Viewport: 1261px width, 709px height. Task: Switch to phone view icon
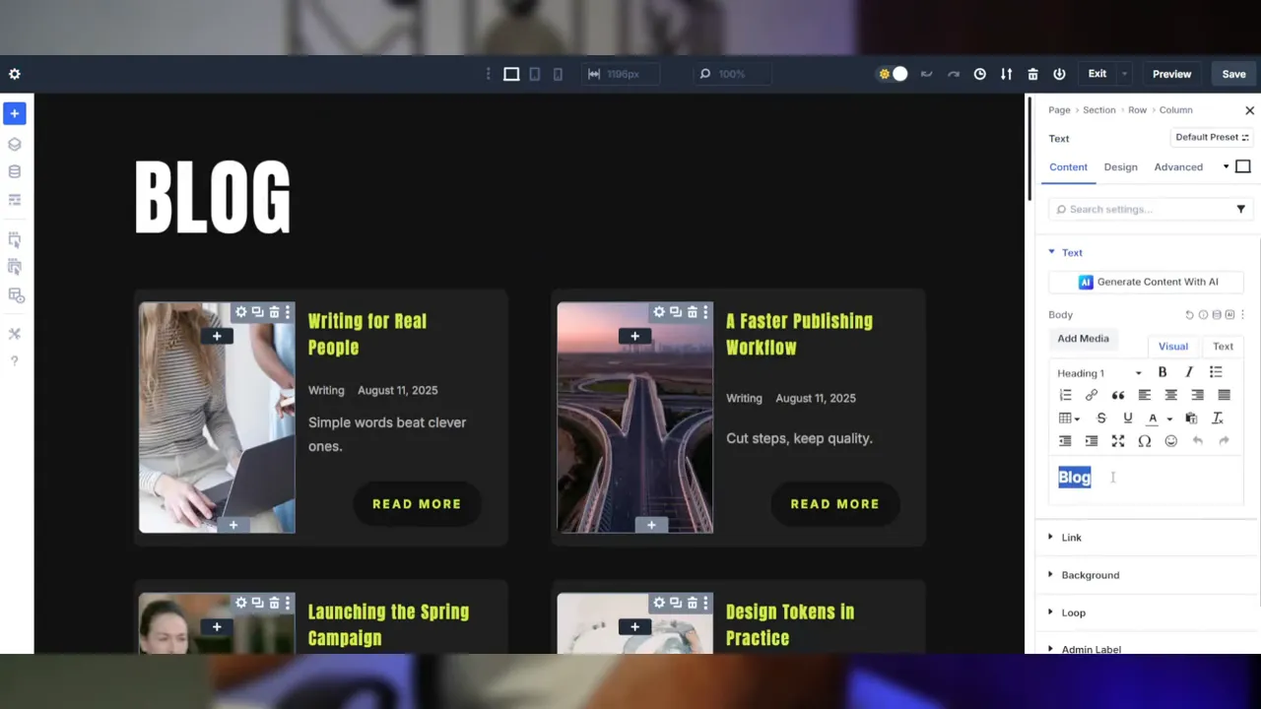coord(558,74)
